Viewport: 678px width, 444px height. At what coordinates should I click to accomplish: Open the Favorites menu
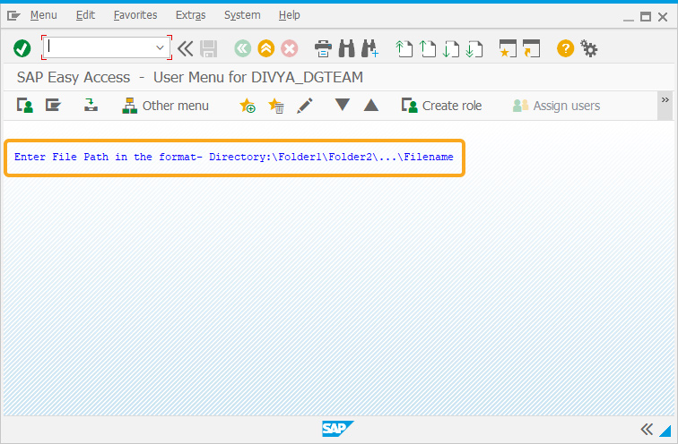pyautogui.click(x=135, y=15)
